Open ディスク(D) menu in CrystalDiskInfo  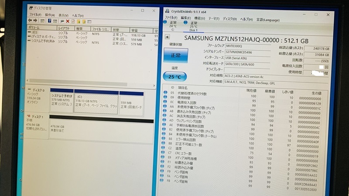[230, 19]
